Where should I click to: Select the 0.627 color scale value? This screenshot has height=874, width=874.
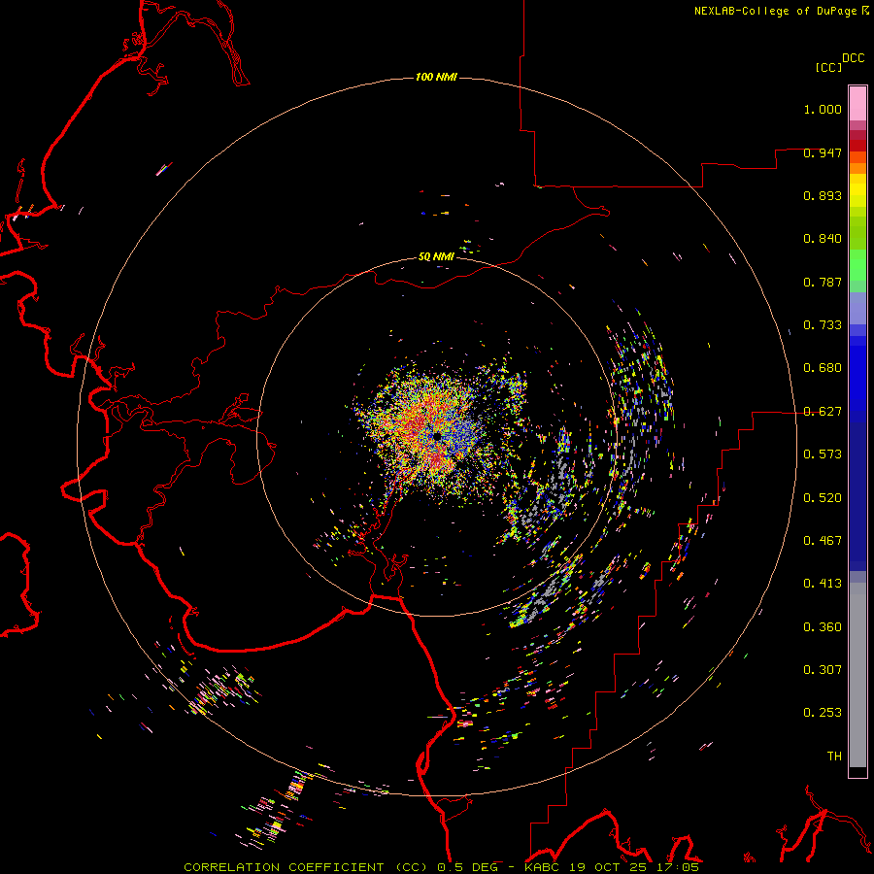click(823, 412)
